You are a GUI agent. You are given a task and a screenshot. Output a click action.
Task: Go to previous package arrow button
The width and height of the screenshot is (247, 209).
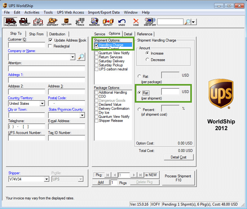tap(115, 175)
